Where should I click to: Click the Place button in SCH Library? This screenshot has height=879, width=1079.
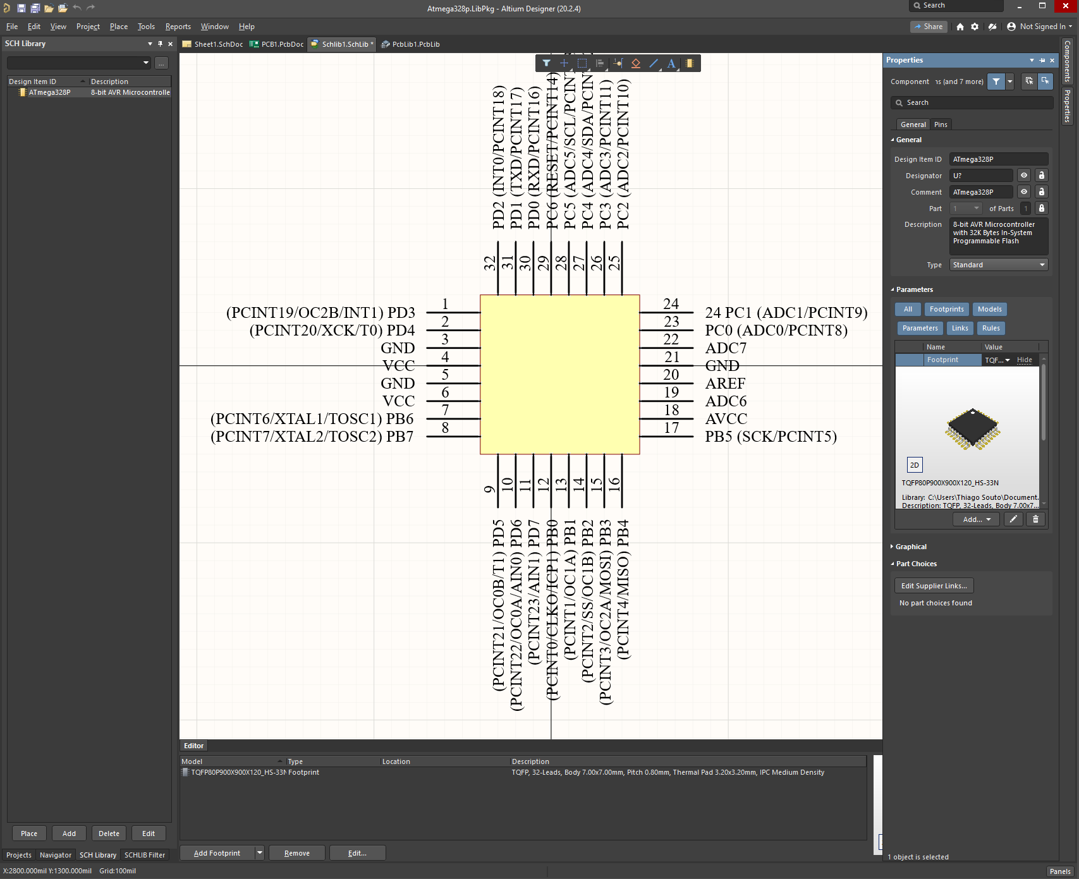coord(29,834)
